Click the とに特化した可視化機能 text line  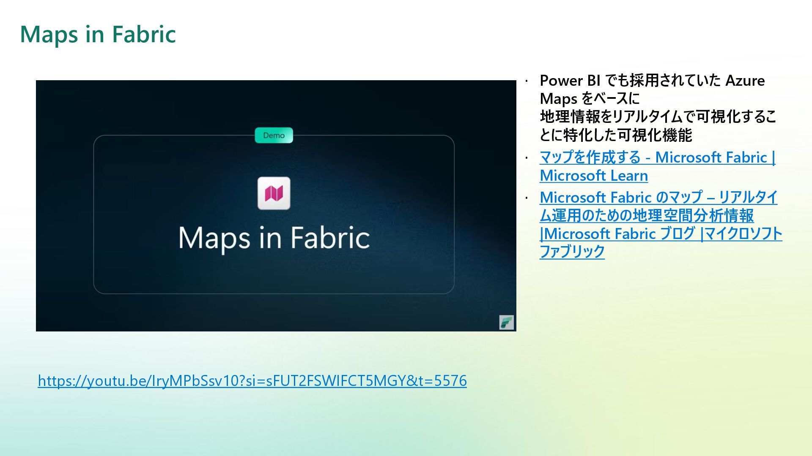click(615, 135)
